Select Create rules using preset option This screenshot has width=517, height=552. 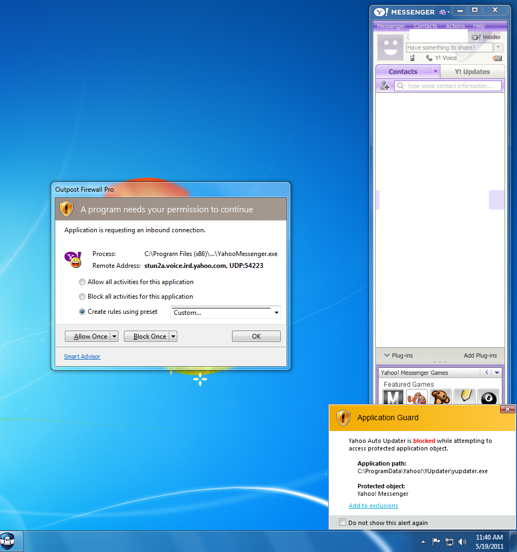click(82, 312)
